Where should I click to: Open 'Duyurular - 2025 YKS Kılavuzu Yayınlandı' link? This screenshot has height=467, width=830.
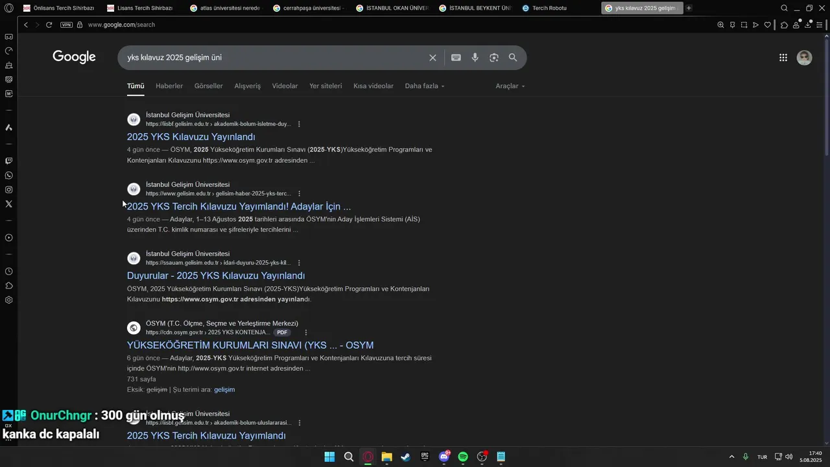click(216, 276)
